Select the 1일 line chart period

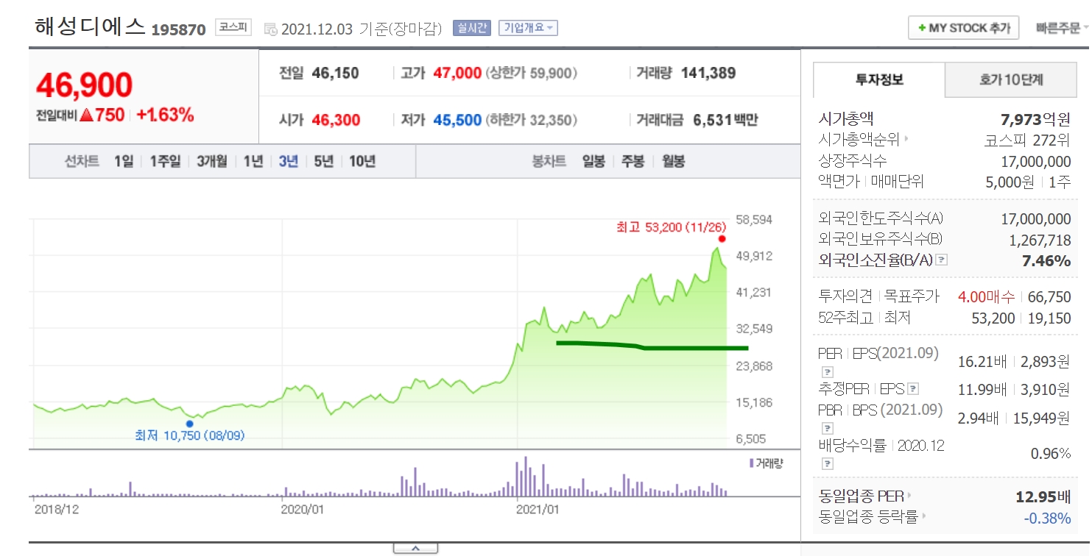(124, 162)
